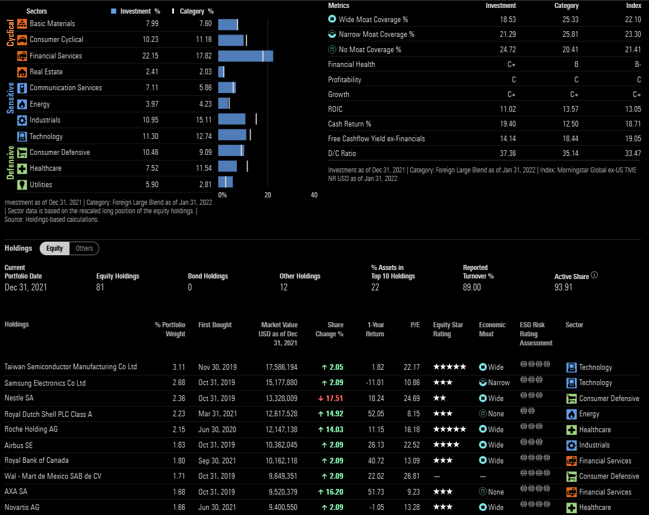Click the ESG Risk Rating Assessment header

coord(536,334)
